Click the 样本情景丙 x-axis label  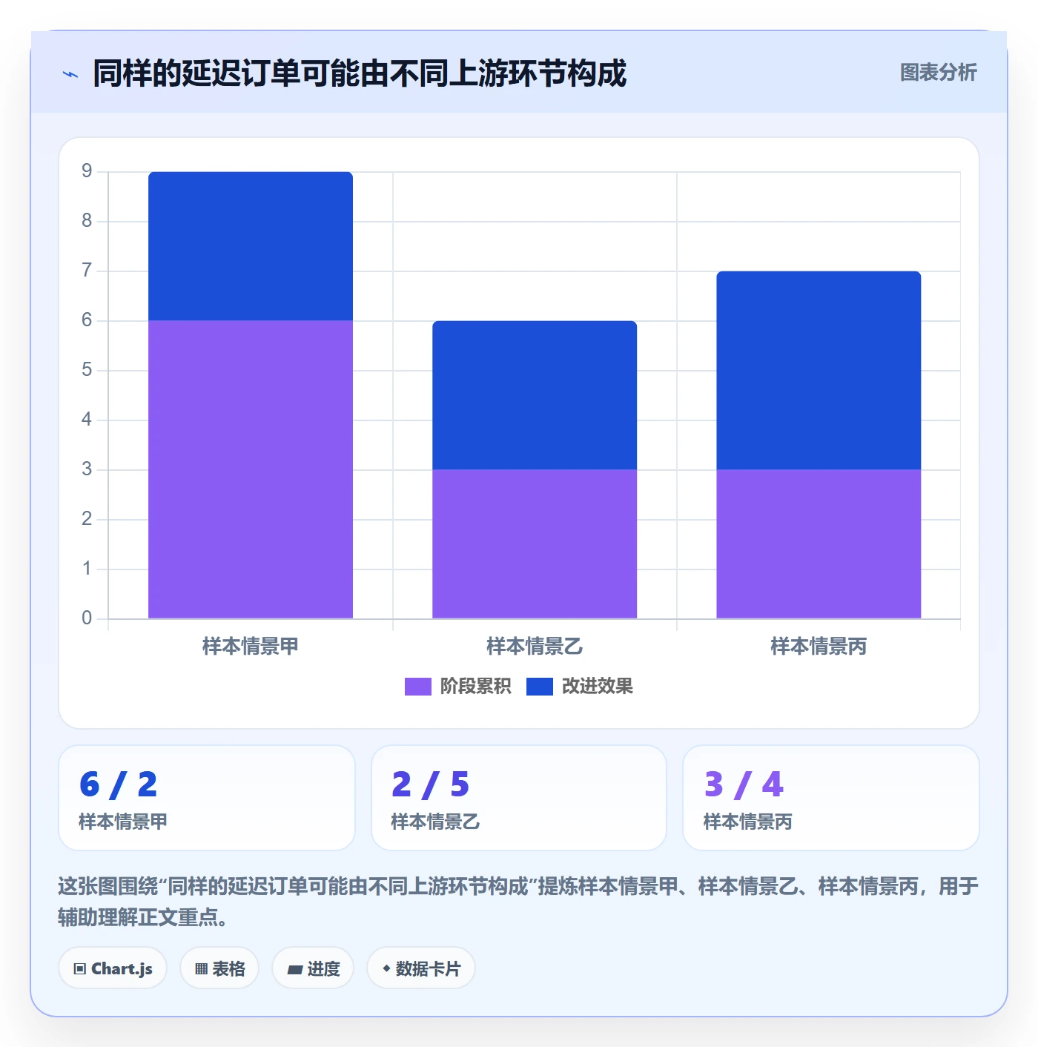click(x=819, y=647)
